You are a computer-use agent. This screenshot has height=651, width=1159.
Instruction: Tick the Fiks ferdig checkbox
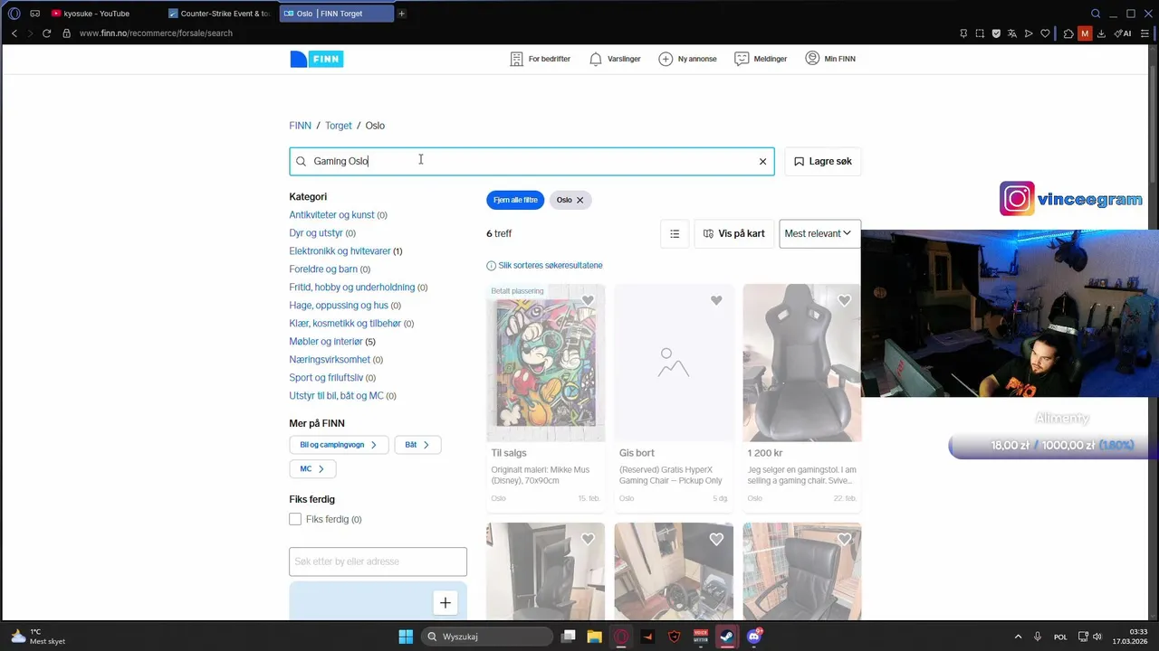click(295, 519)
